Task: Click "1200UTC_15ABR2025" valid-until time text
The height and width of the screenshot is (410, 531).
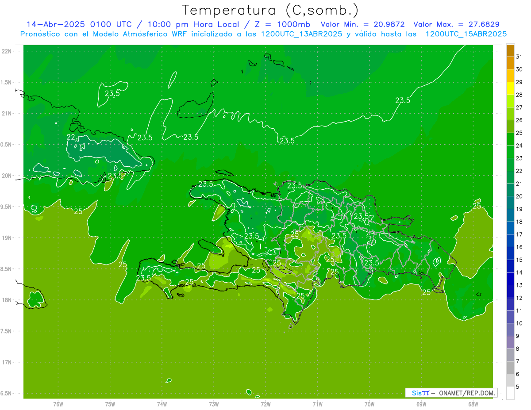Action: (x=466, y=34)
